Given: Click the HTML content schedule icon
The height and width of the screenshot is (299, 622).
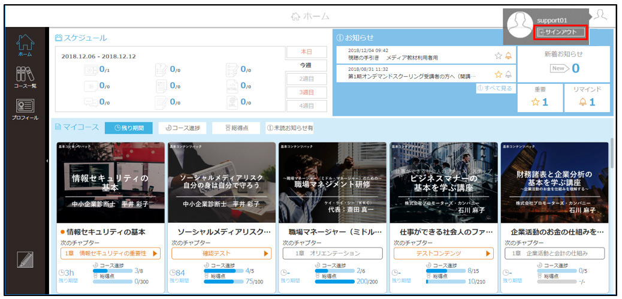Looking at the screenshot, I should (x=233, y=86).
